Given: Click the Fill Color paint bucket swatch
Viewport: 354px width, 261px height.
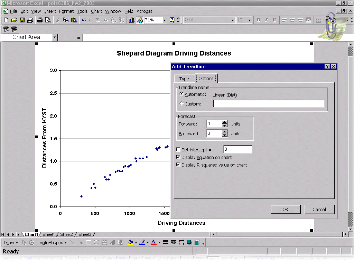Looking at the screenshot, I should pos(131,242).
